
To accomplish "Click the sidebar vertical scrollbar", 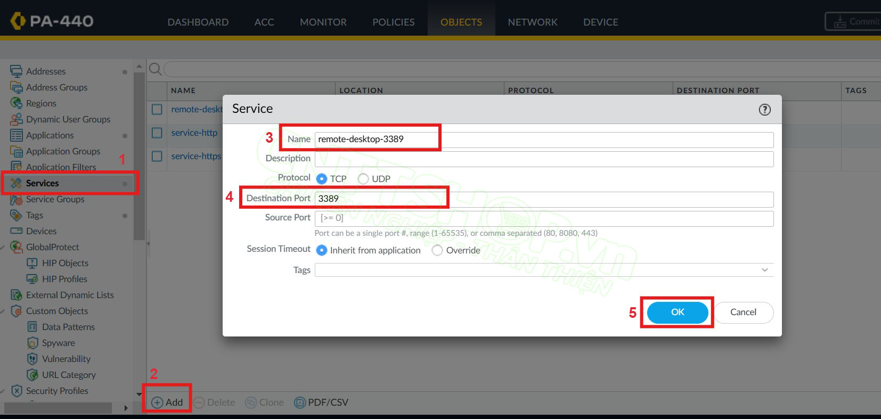I will (x=139, y=160).
